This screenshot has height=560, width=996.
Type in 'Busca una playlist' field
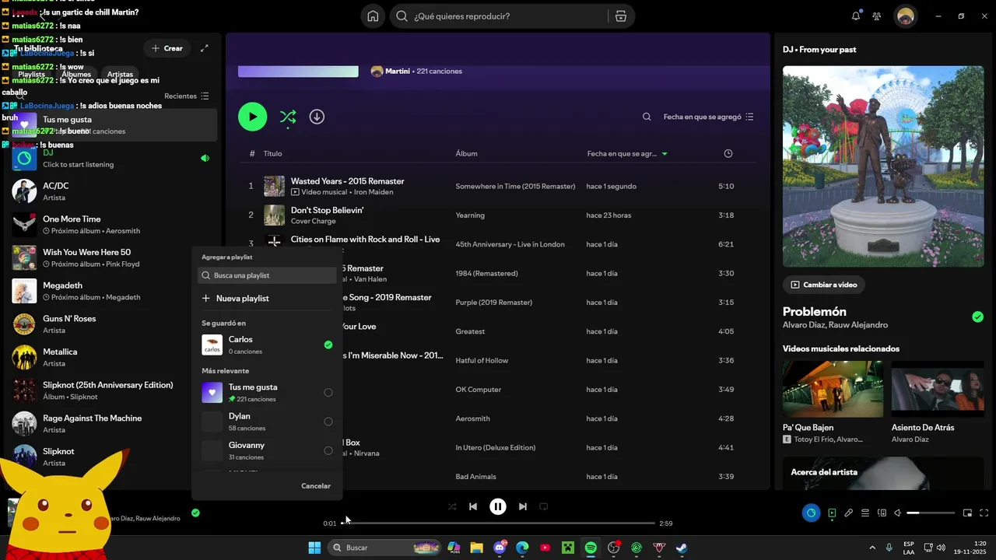click(268, 275)
